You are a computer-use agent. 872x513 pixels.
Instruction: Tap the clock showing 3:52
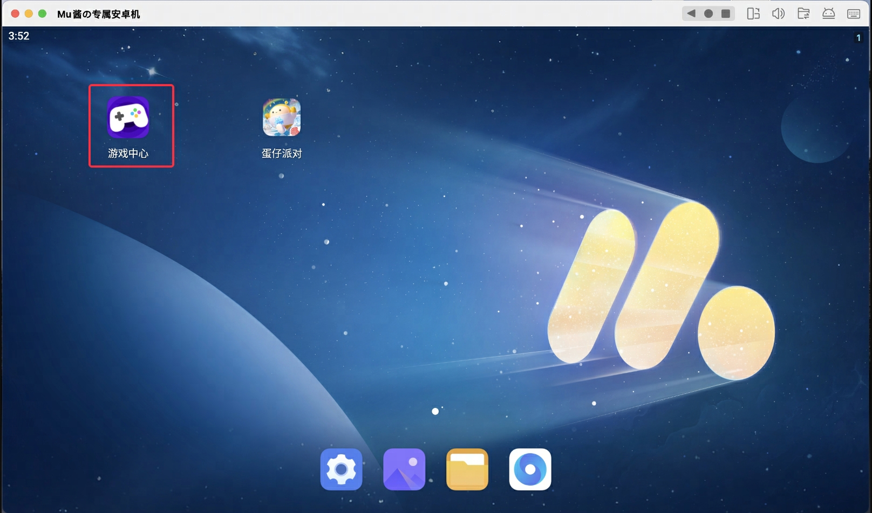(x=19, y=36)
